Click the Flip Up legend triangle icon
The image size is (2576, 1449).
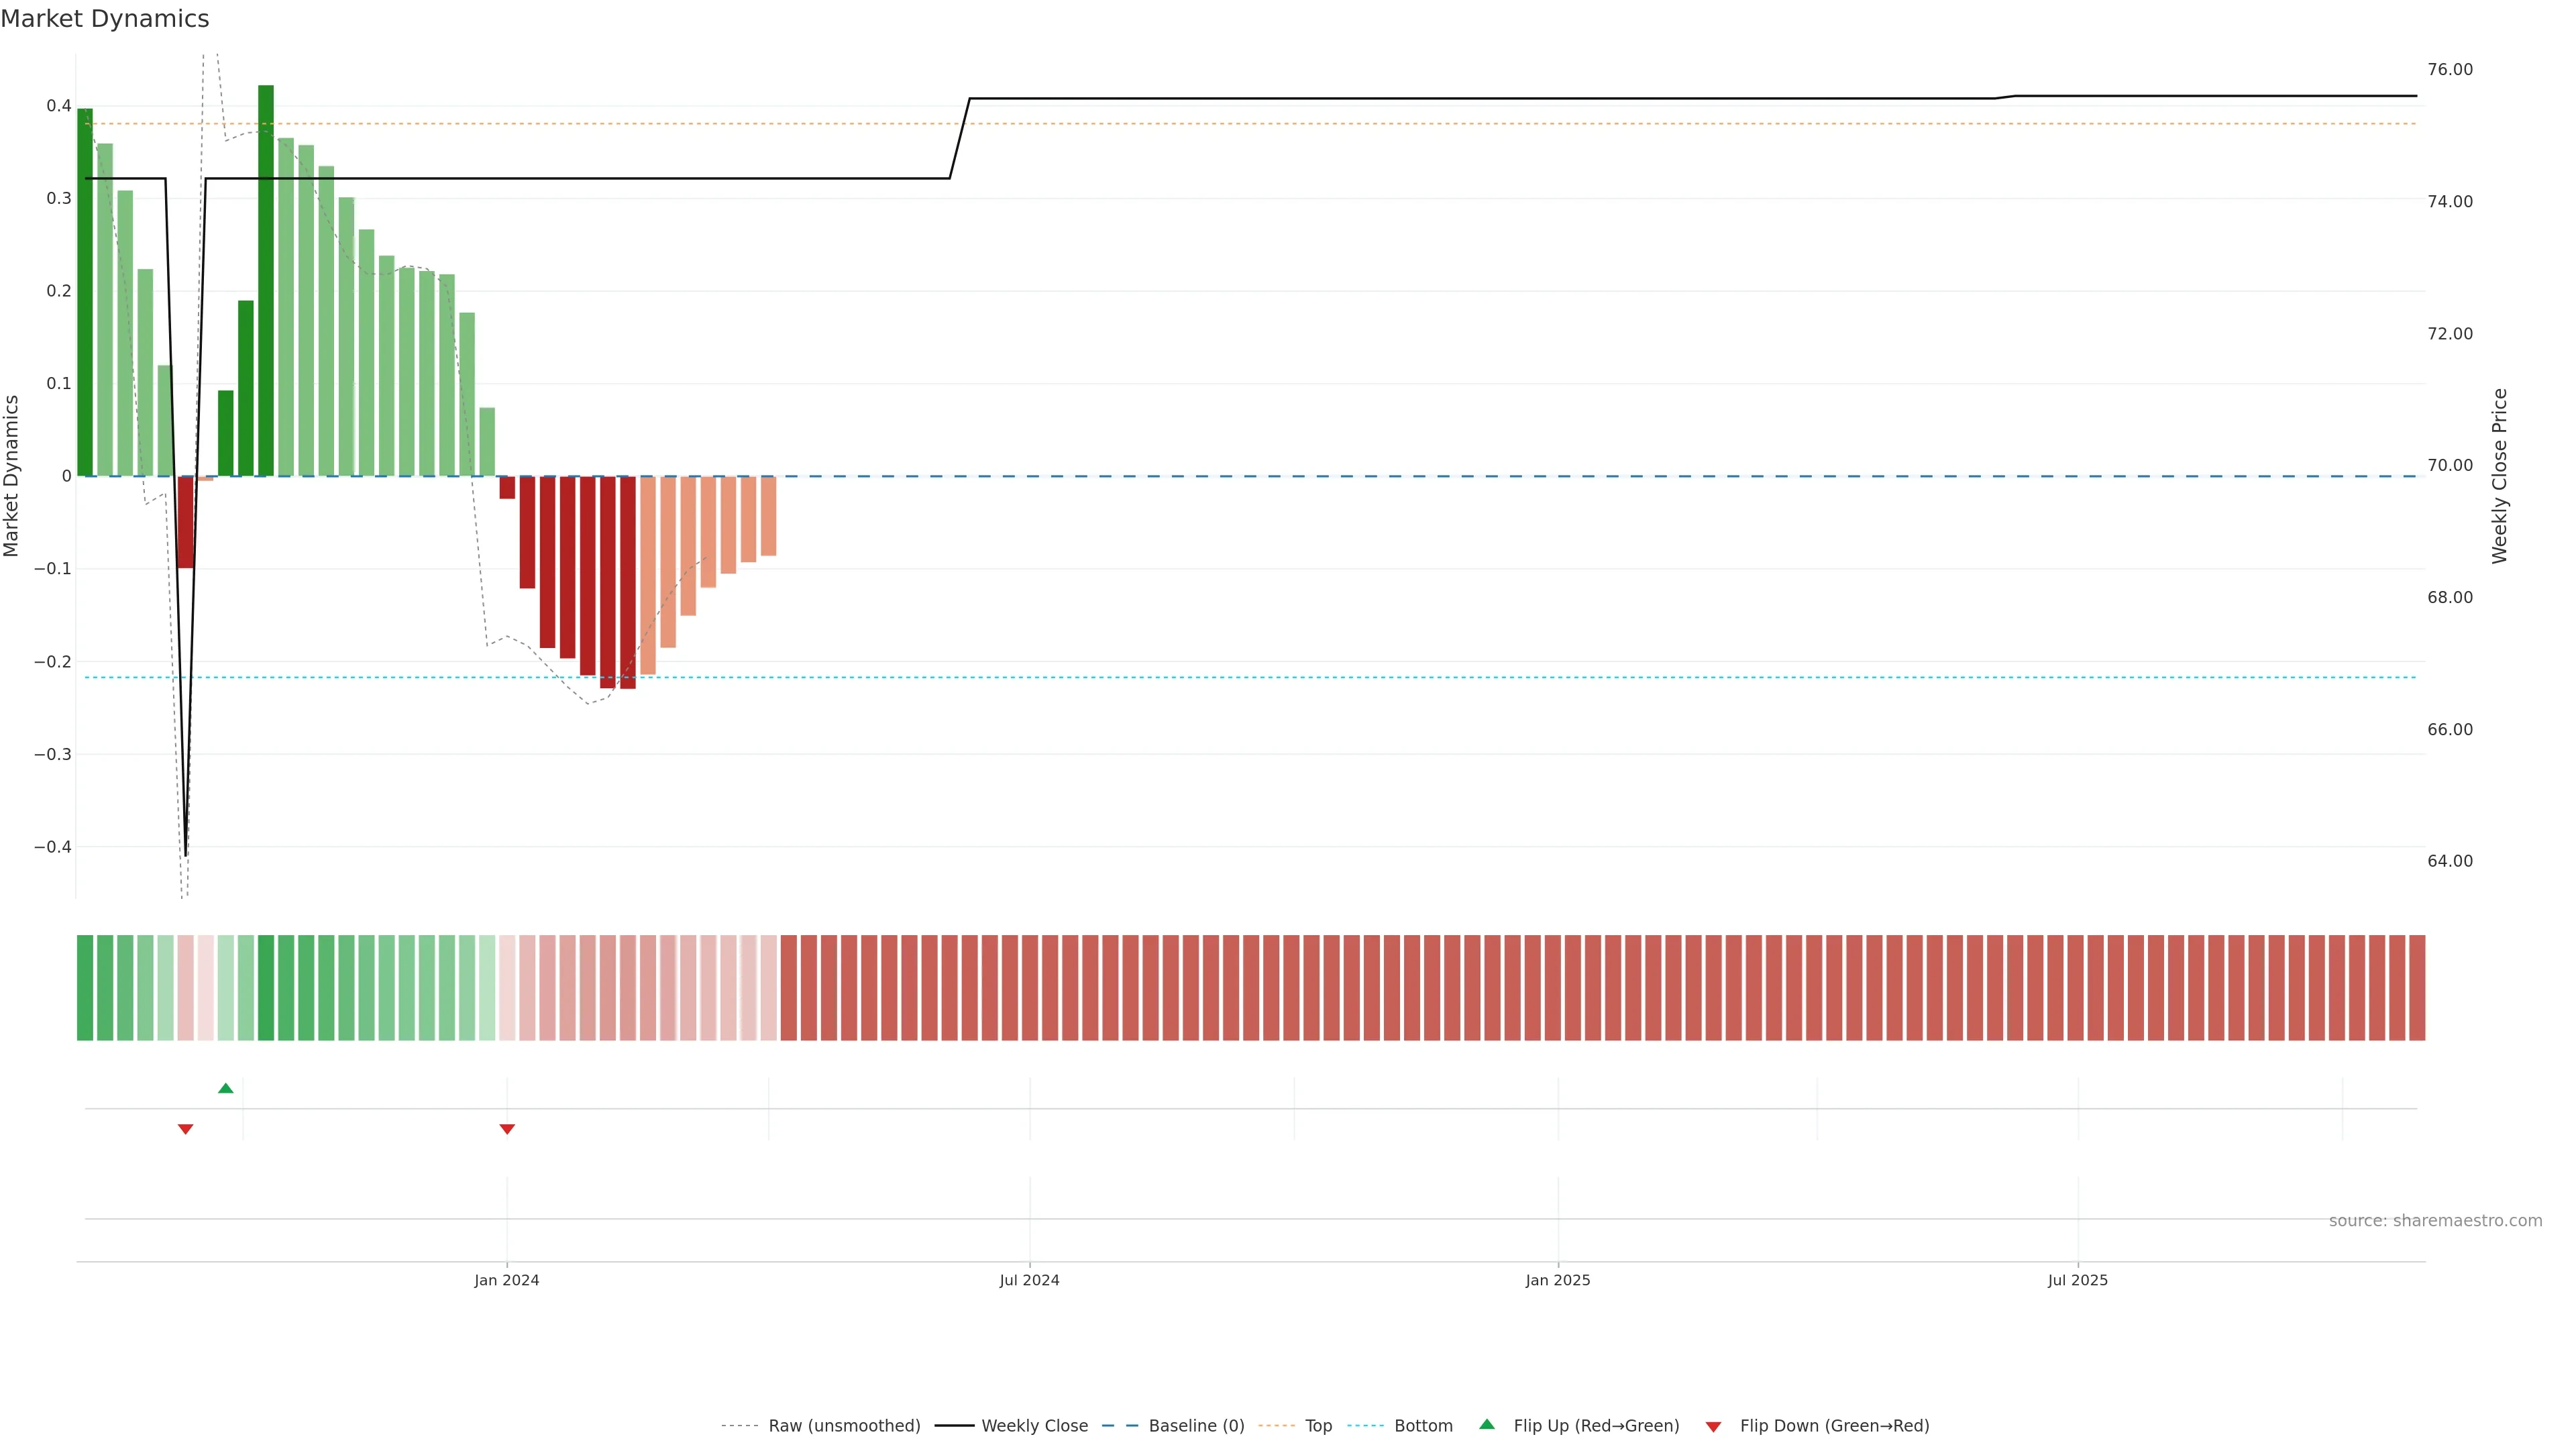pyautogui.click(x=1487, y=1424)
